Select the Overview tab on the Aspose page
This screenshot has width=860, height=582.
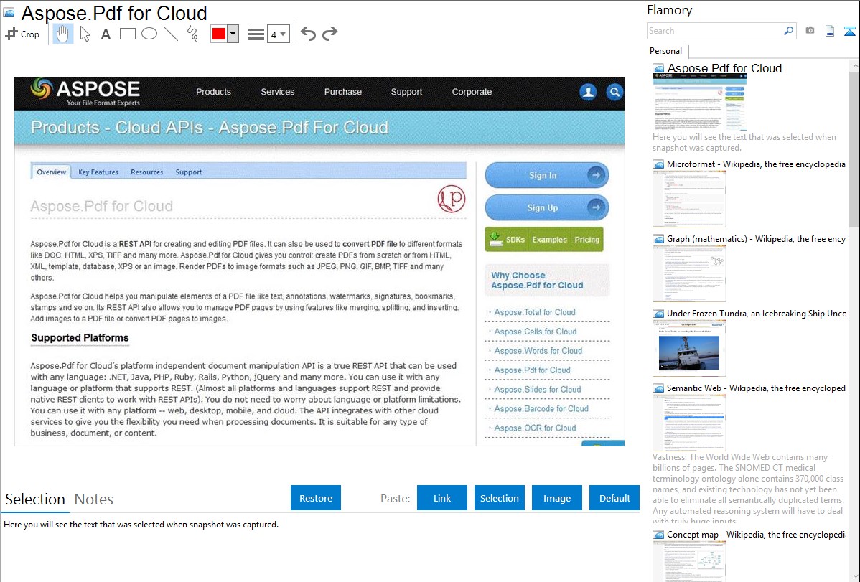[x=52, y=172]
